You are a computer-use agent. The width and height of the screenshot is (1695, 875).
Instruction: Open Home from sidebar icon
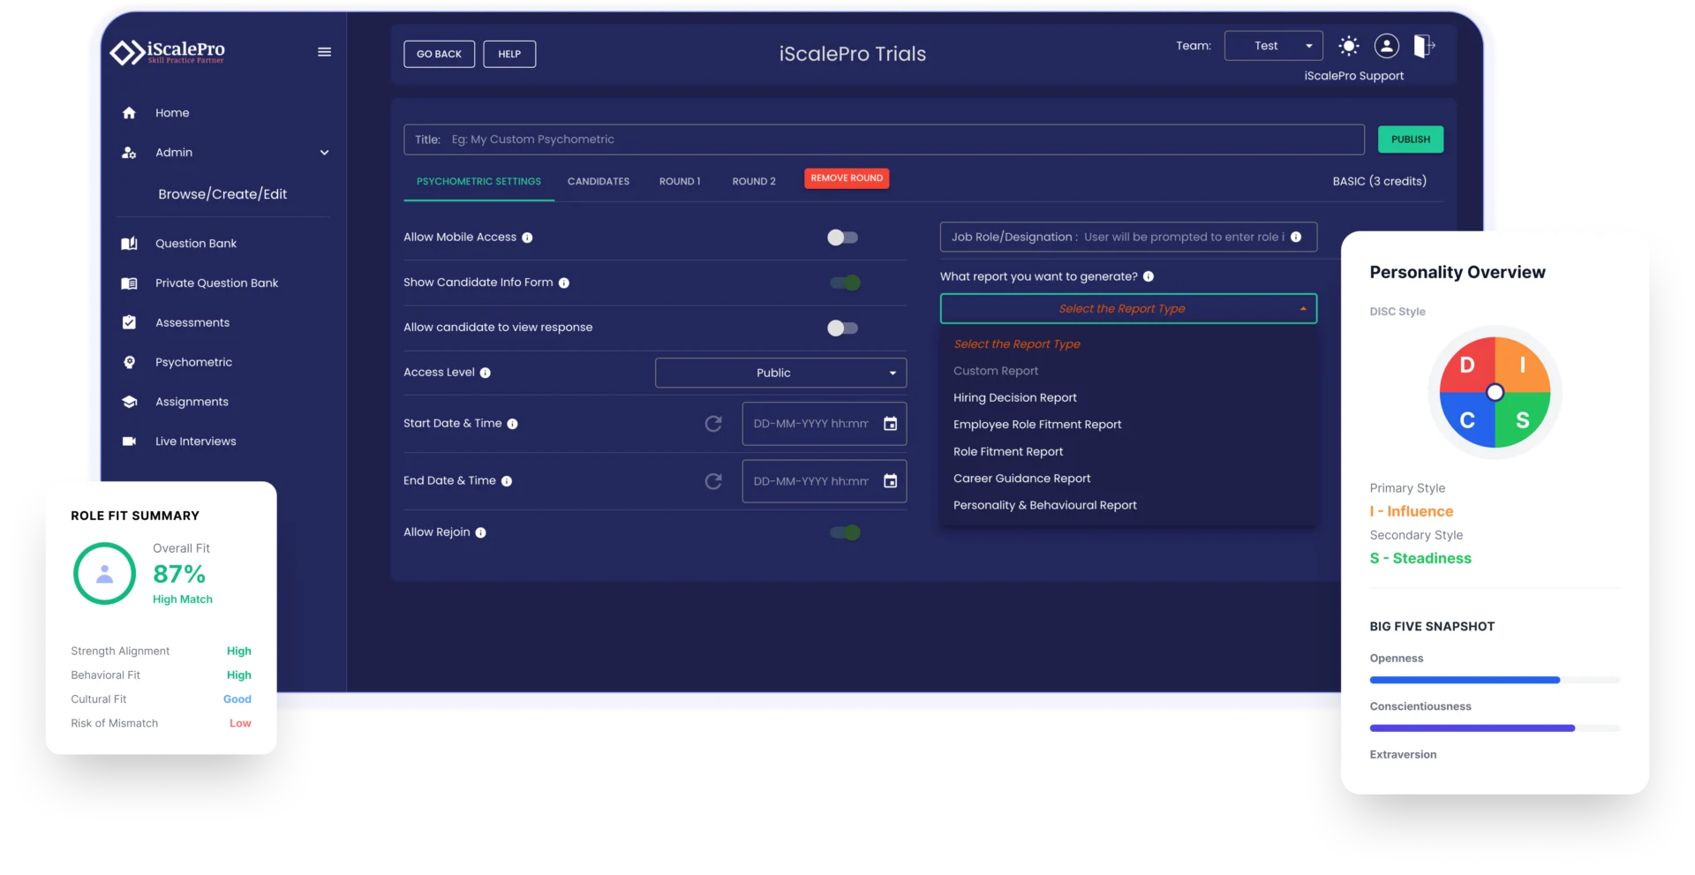pos(129,113)
